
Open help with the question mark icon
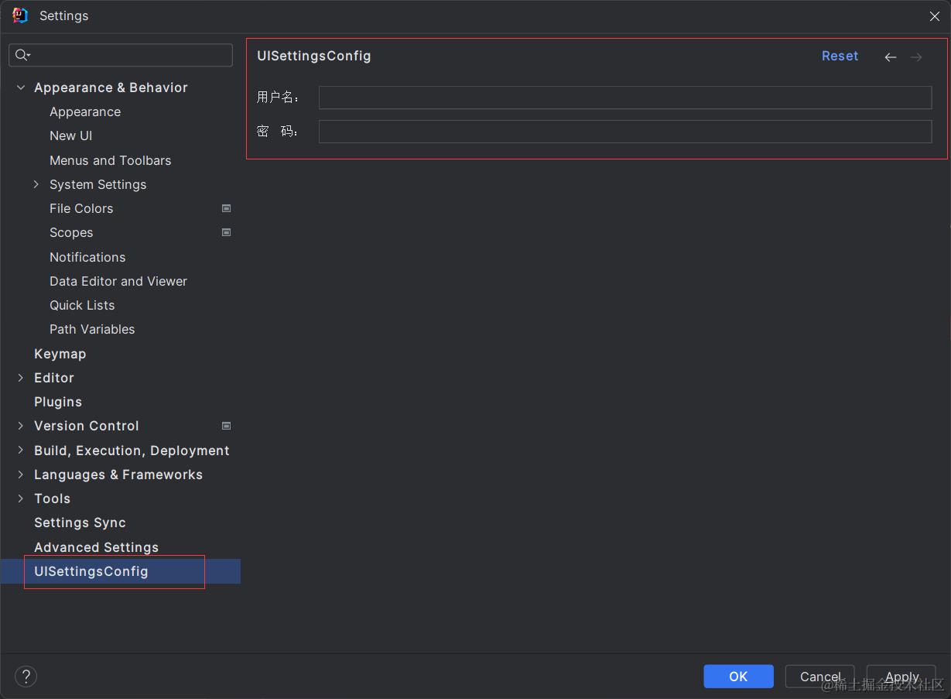(x=26, y=676)
